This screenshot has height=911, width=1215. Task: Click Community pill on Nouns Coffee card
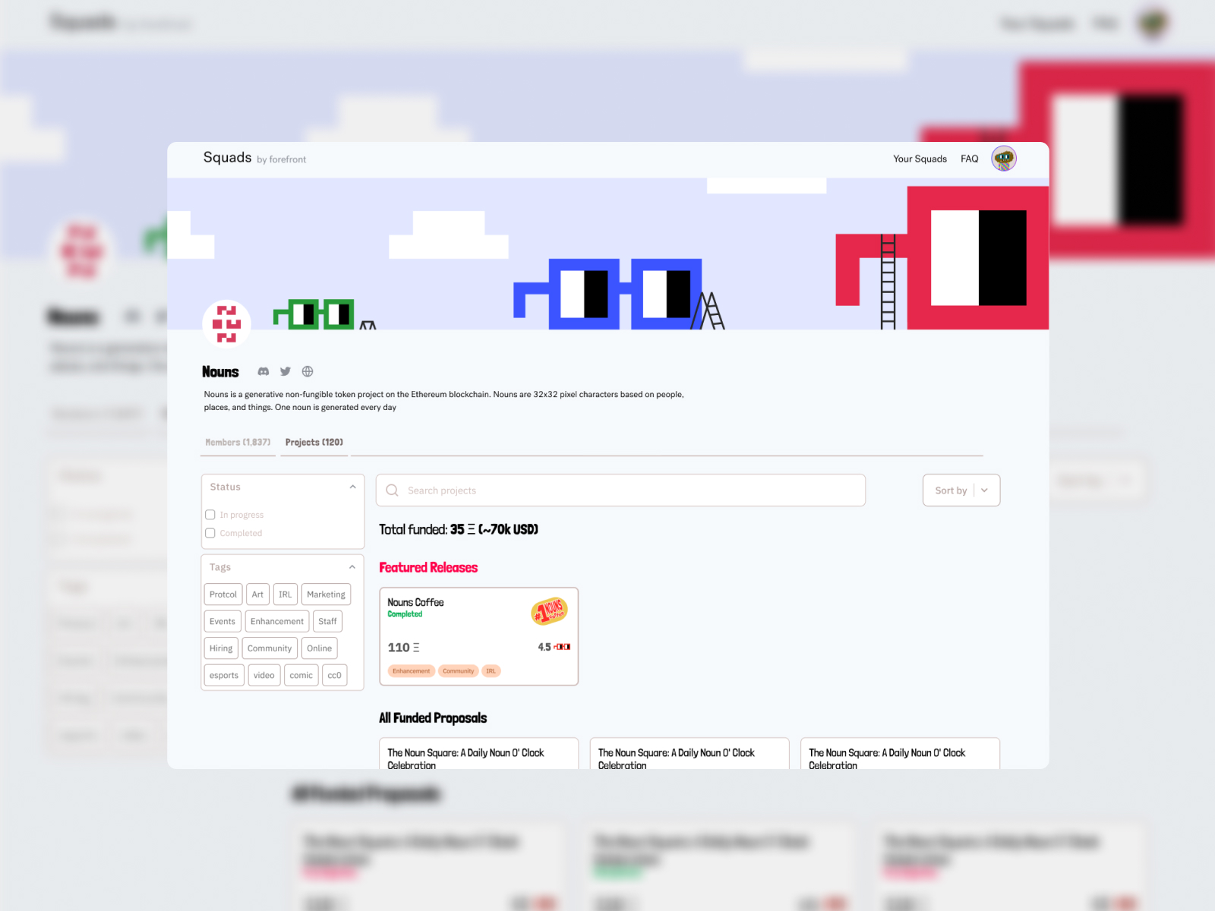(458, 671)
